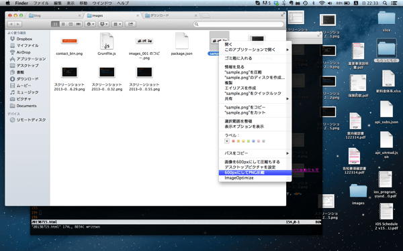
Task: Go forward with the Finder forward arrow
Action: pyautogui.click(x=18, y=24)
